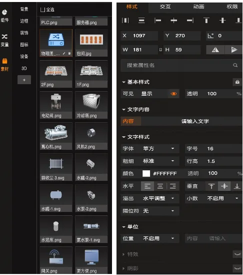
Task: Expand the 特效 section
Action: pyautogui.click(x=123, y=254)
